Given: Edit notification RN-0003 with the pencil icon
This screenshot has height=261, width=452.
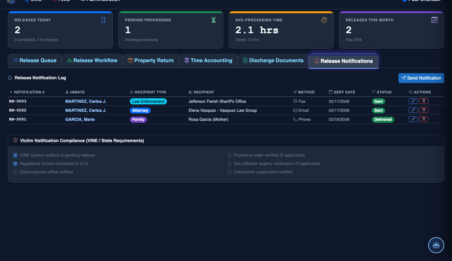Looking at the screenshot, I should point(413,101).
